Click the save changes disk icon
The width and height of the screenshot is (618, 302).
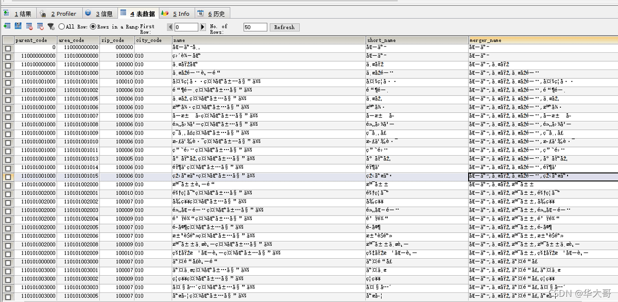[18, 26]
